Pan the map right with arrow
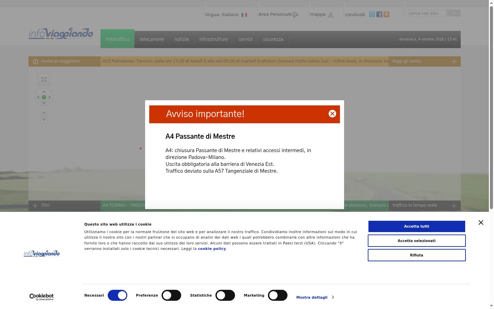Screen dimensions: 494x309 coord(50,97)
